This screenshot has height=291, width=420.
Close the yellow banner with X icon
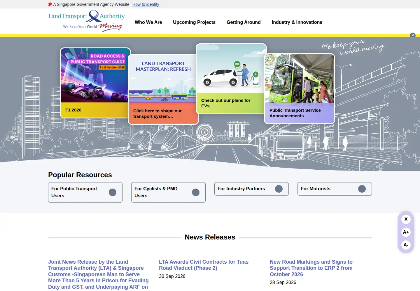[412, 35]
